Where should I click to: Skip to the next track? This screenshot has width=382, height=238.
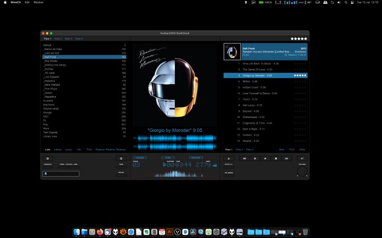tap(286, 158)
